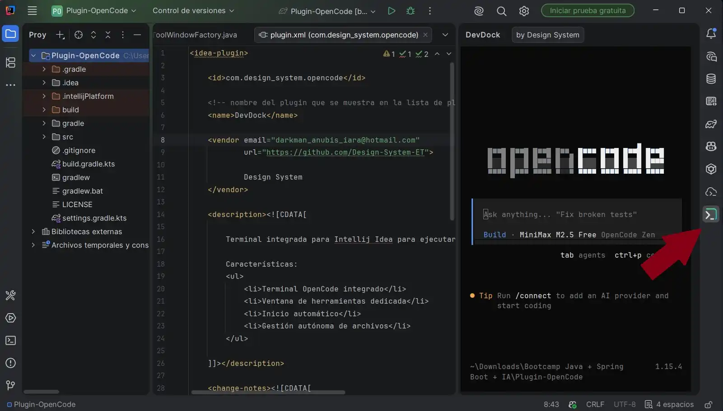Locate opened file in project tree
Screen dimensions: 723x411
tap(79, 35)
